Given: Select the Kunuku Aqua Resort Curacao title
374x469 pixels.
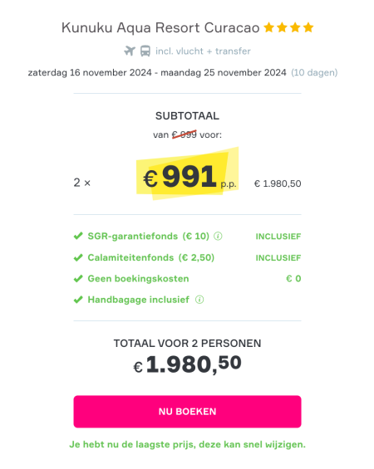Looking at the screenshot, I should coord(160,28).
